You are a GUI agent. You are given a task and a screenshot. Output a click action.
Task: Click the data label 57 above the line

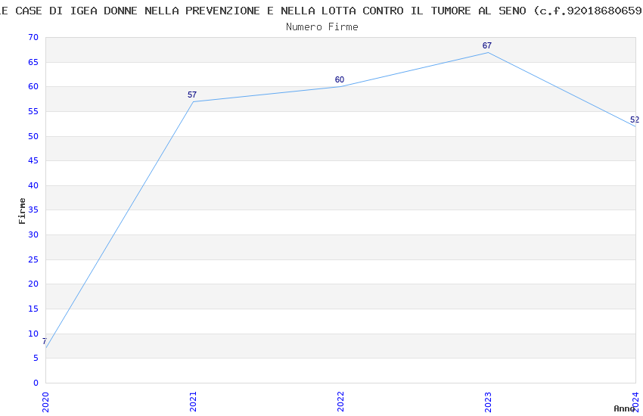[192, 95]
